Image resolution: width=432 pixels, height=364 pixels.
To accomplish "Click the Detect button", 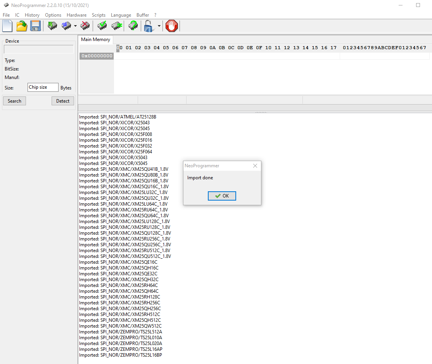I will click(x=63, y=101).
